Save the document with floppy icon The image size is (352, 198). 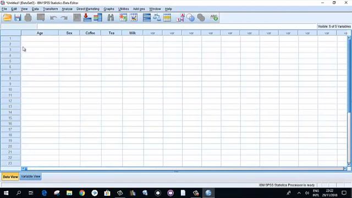click(x=18, y=18)
